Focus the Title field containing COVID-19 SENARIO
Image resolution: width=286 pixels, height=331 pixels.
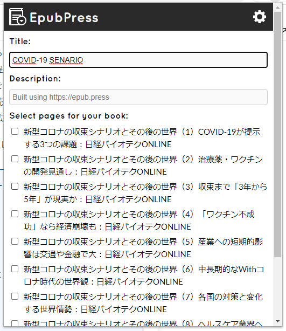tap(138, 60)
